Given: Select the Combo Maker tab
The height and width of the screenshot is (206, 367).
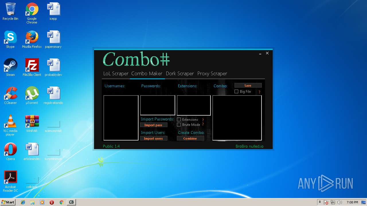Looking at the screenshot, I should coord(147,74).
